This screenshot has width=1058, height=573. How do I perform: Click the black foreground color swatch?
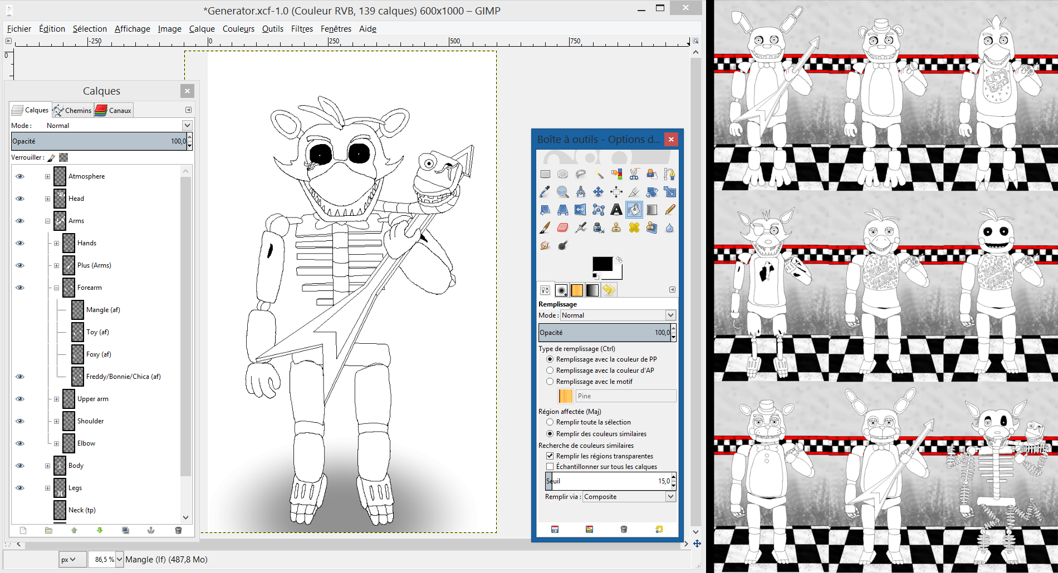[603, 265]
